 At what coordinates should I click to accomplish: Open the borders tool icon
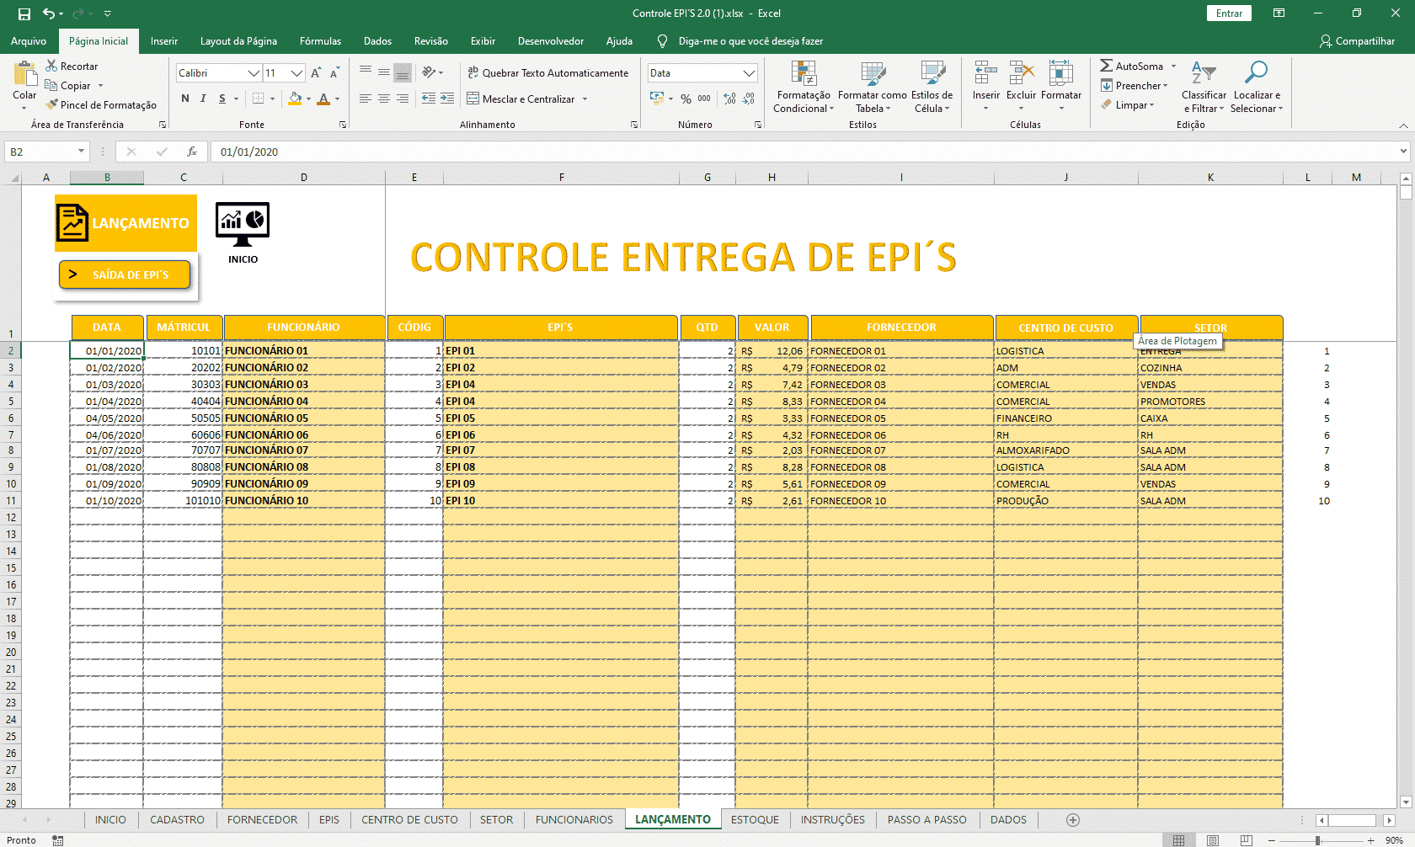pos(259,99)
